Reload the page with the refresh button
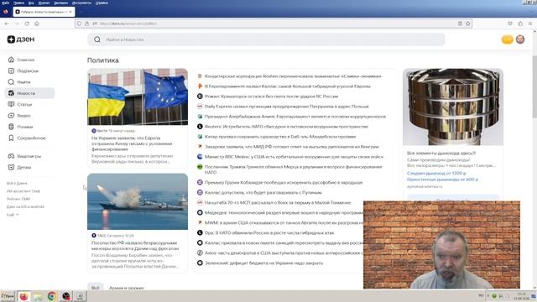The image size is (537, 302). click(27, 23)
